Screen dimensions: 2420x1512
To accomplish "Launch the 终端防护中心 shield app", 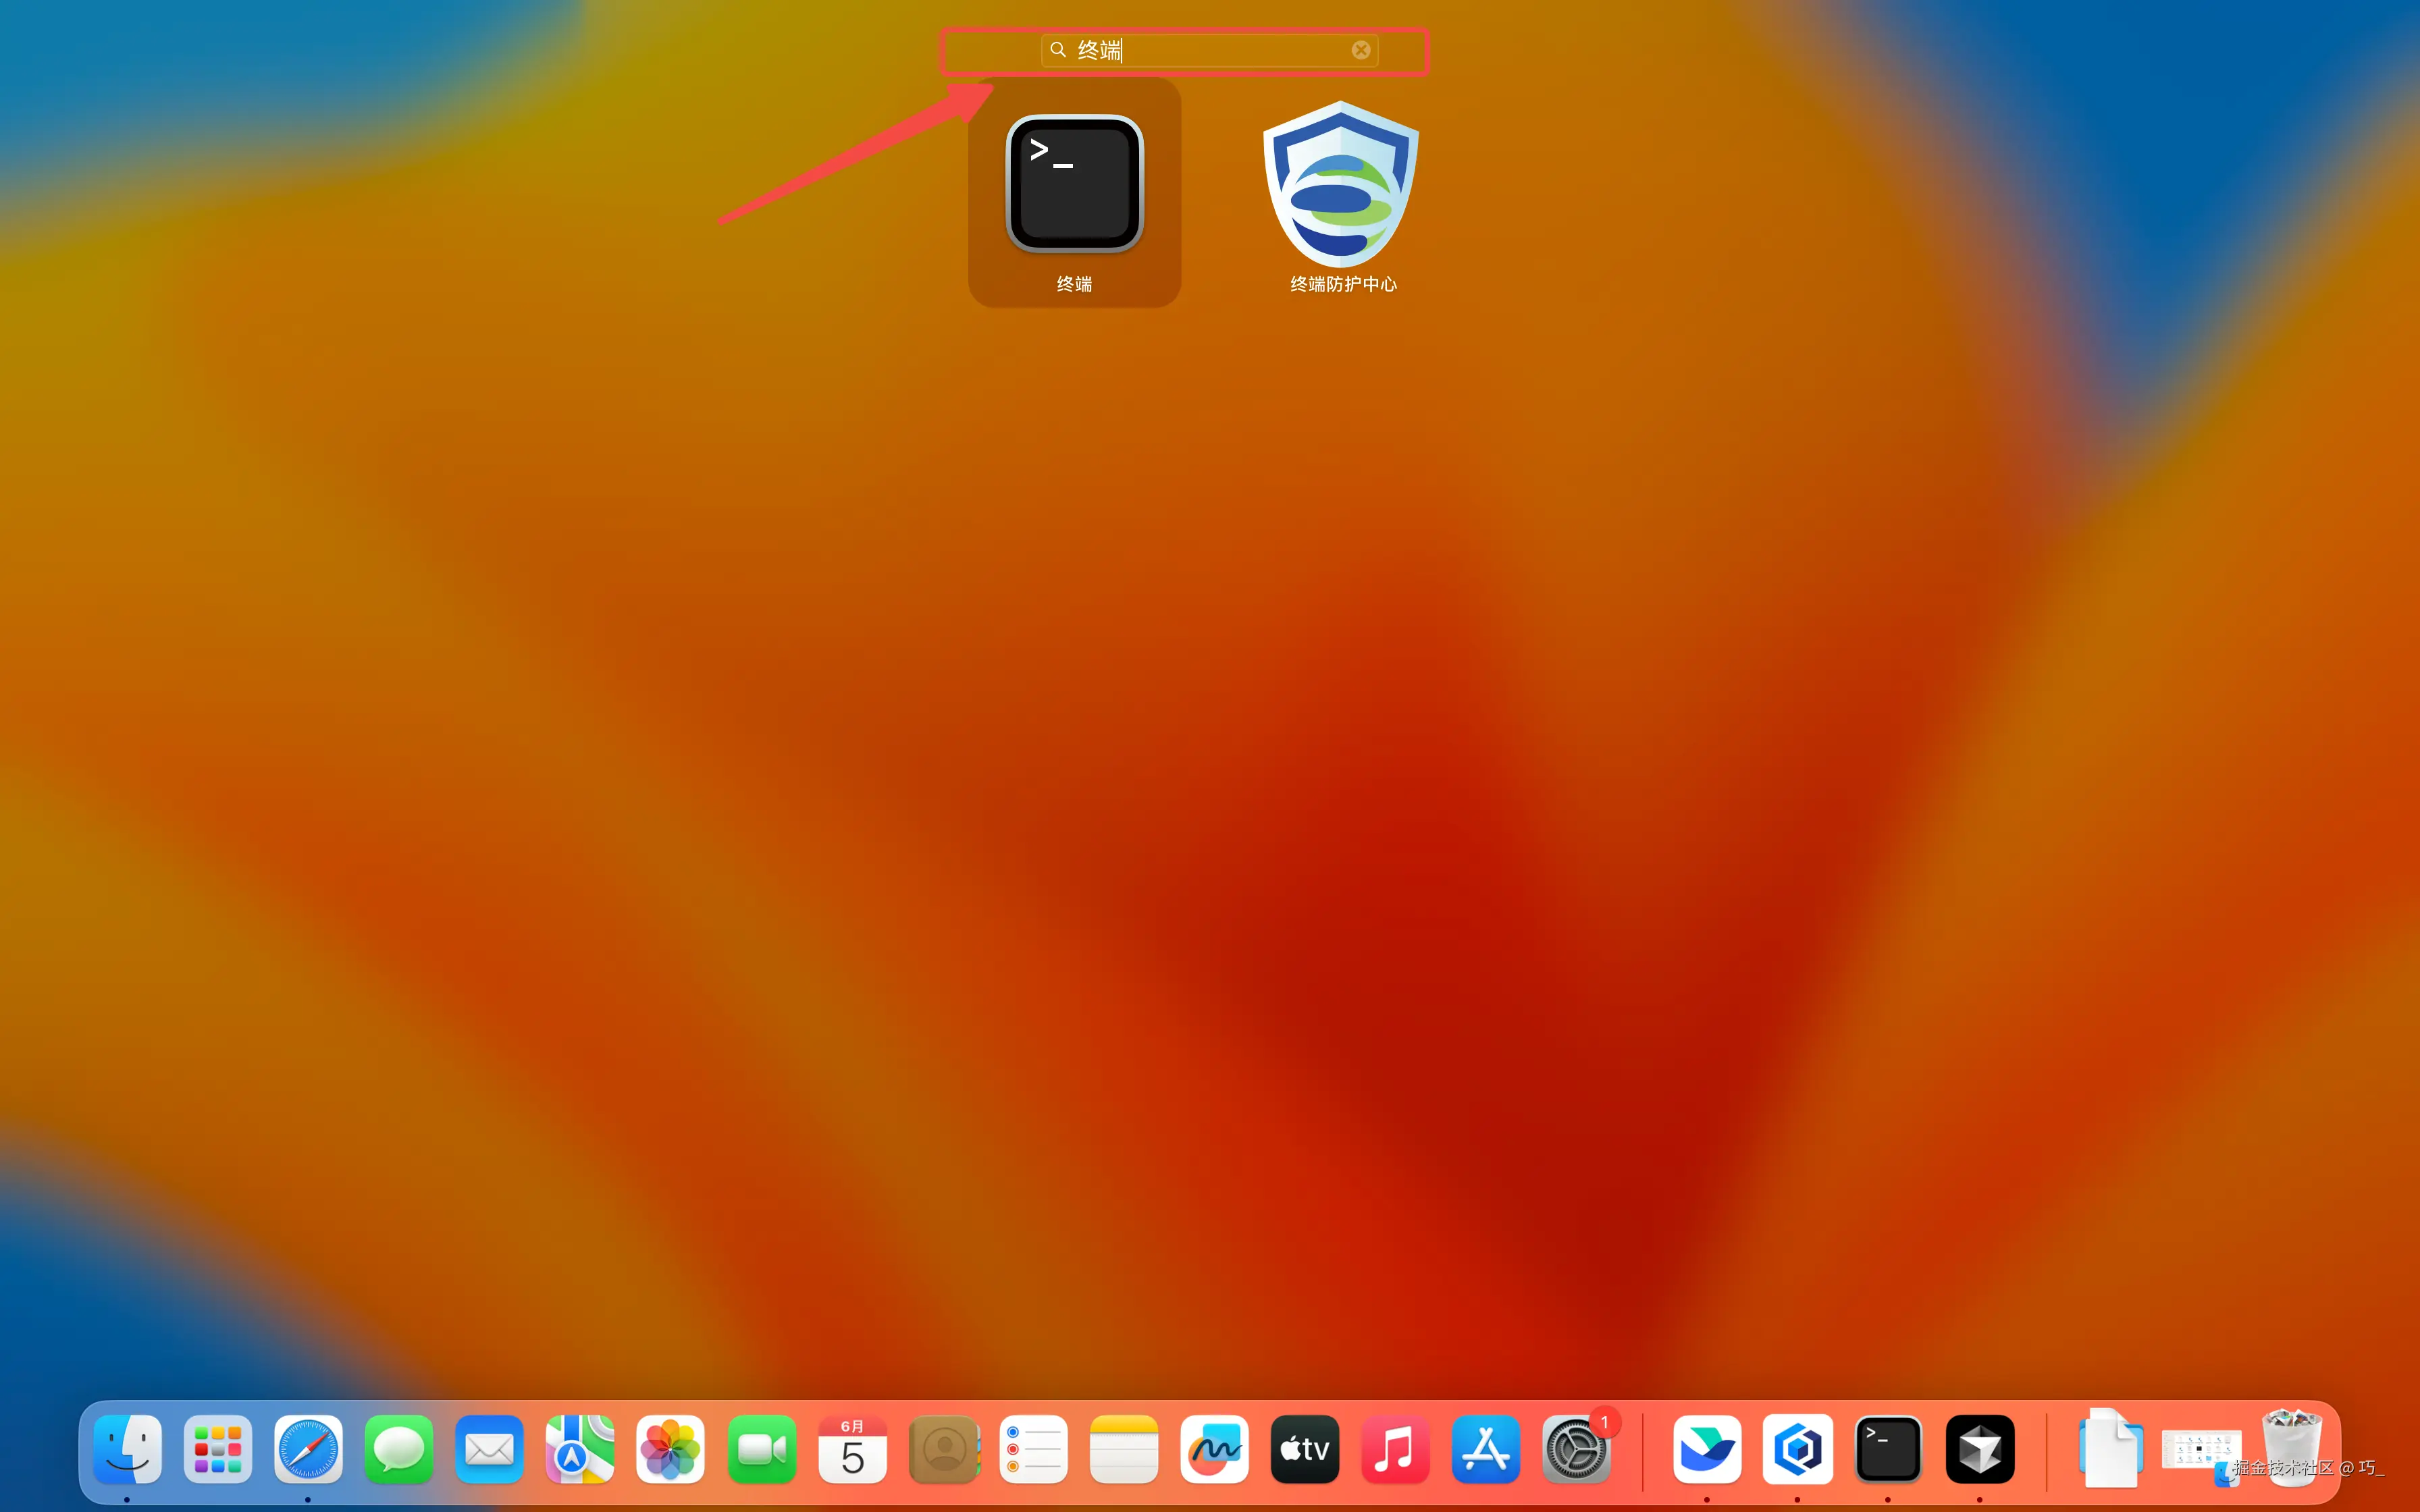I will (1341, 185).
